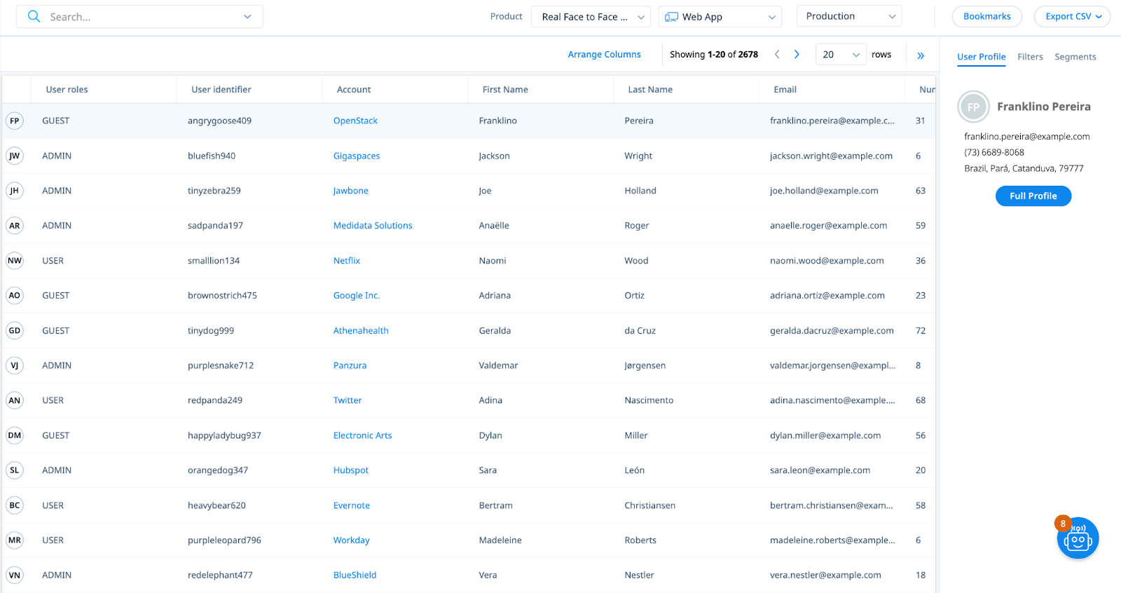
Task: Click email sara.leon@example.com
Action: coord(820,470)
